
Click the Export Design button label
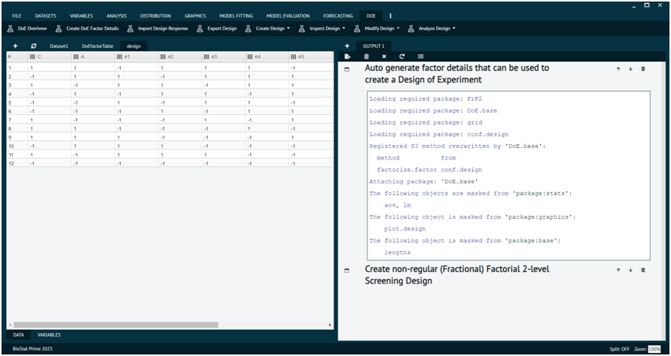222,29
